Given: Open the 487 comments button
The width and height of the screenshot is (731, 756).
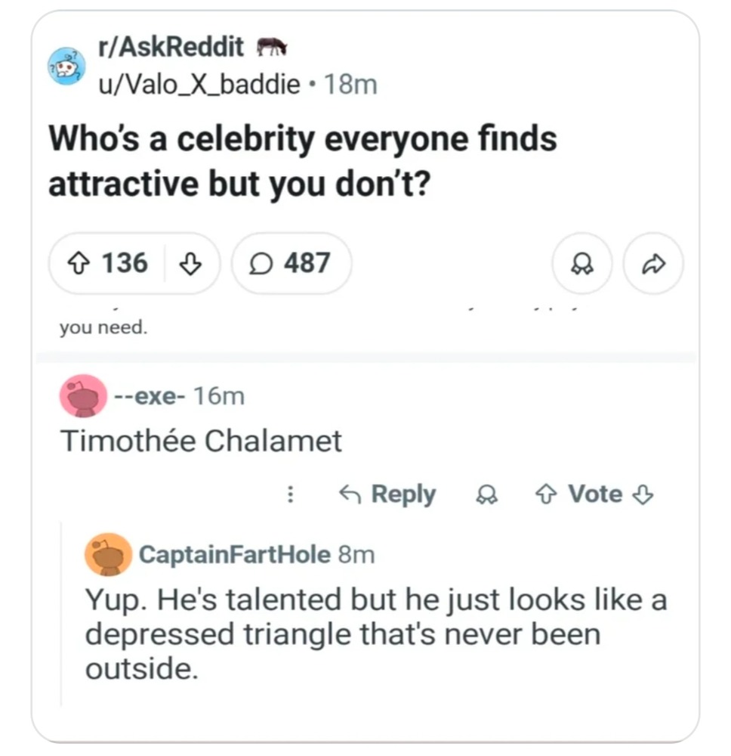Looking at the screenshot, I should [x=291, y=263].
